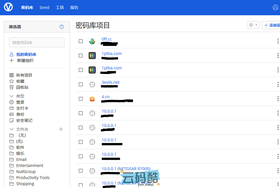This screenshot has height=188, width=280.
Task: Collapse the 类型 section chevron
Action: pos(12,96)
